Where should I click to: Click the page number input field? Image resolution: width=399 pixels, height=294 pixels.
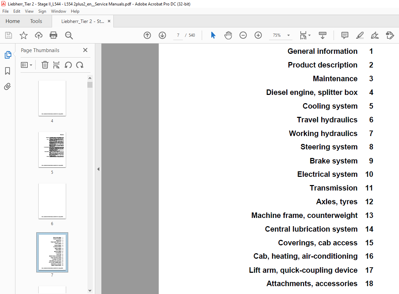click(x=178, y=35)
